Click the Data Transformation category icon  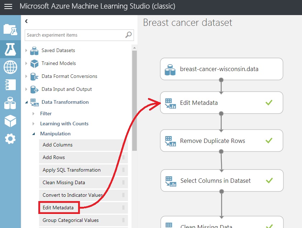tap(34, 103)
